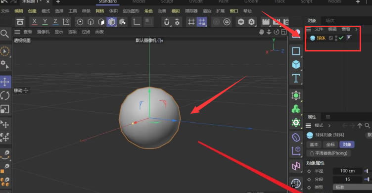Open the green gear effector icon

click(296, 123)
